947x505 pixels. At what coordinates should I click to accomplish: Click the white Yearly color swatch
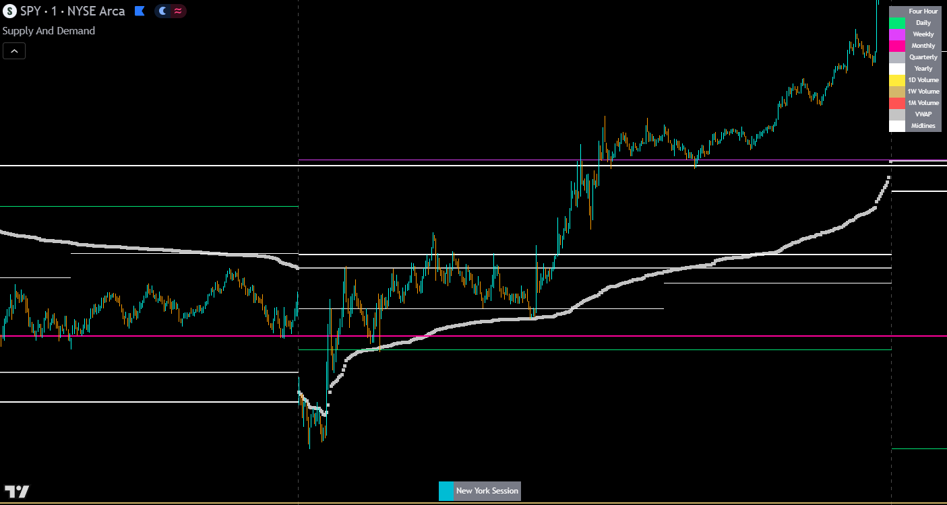(x=897, y=69)
